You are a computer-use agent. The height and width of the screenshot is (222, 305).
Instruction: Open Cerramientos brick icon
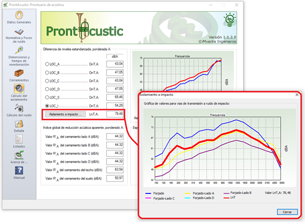pyautogui.click(x=19, y=73)
